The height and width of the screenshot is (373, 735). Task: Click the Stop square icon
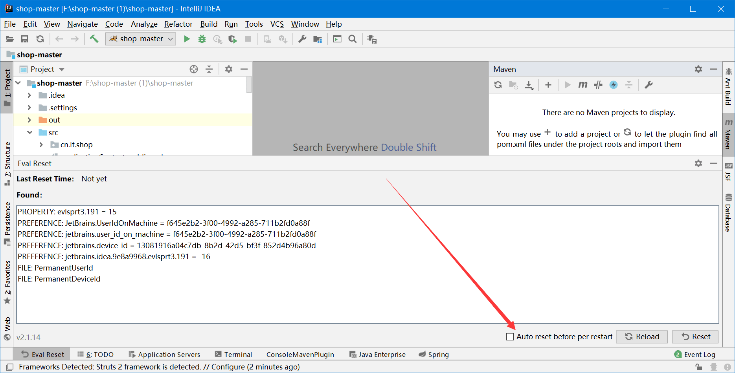click(x=248, y=39)
